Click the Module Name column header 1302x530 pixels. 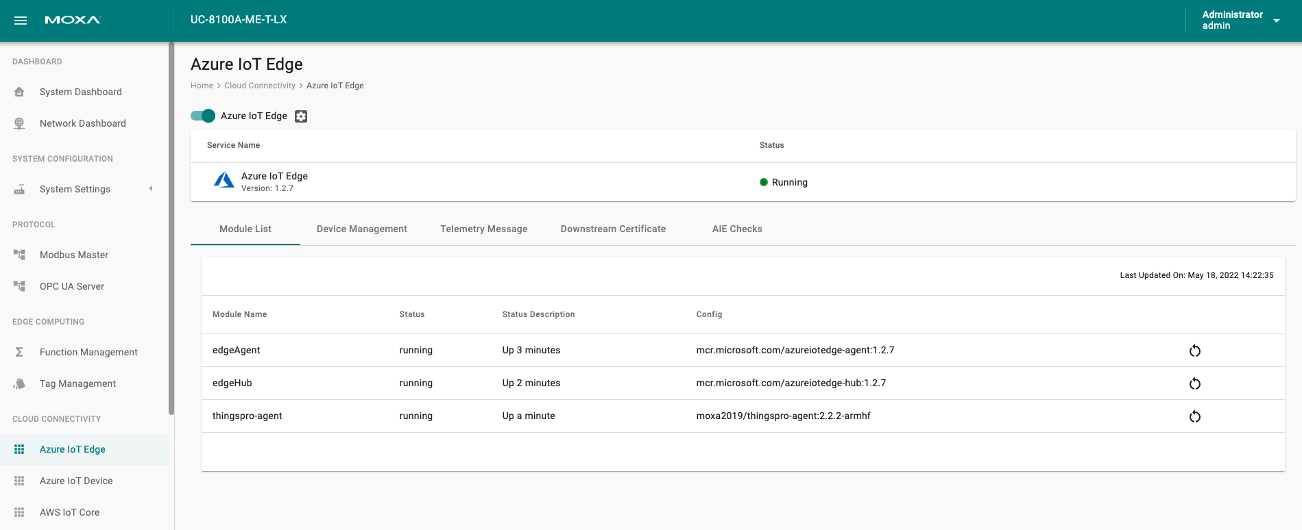point(239,314)
